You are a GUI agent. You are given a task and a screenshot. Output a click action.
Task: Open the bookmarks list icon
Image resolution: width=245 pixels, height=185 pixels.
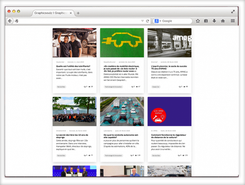pyautogui.click(x=206, y=21)
